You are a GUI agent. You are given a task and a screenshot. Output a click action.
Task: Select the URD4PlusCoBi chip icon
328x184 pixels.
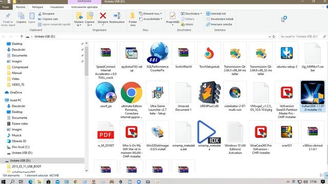click(209, 93)
